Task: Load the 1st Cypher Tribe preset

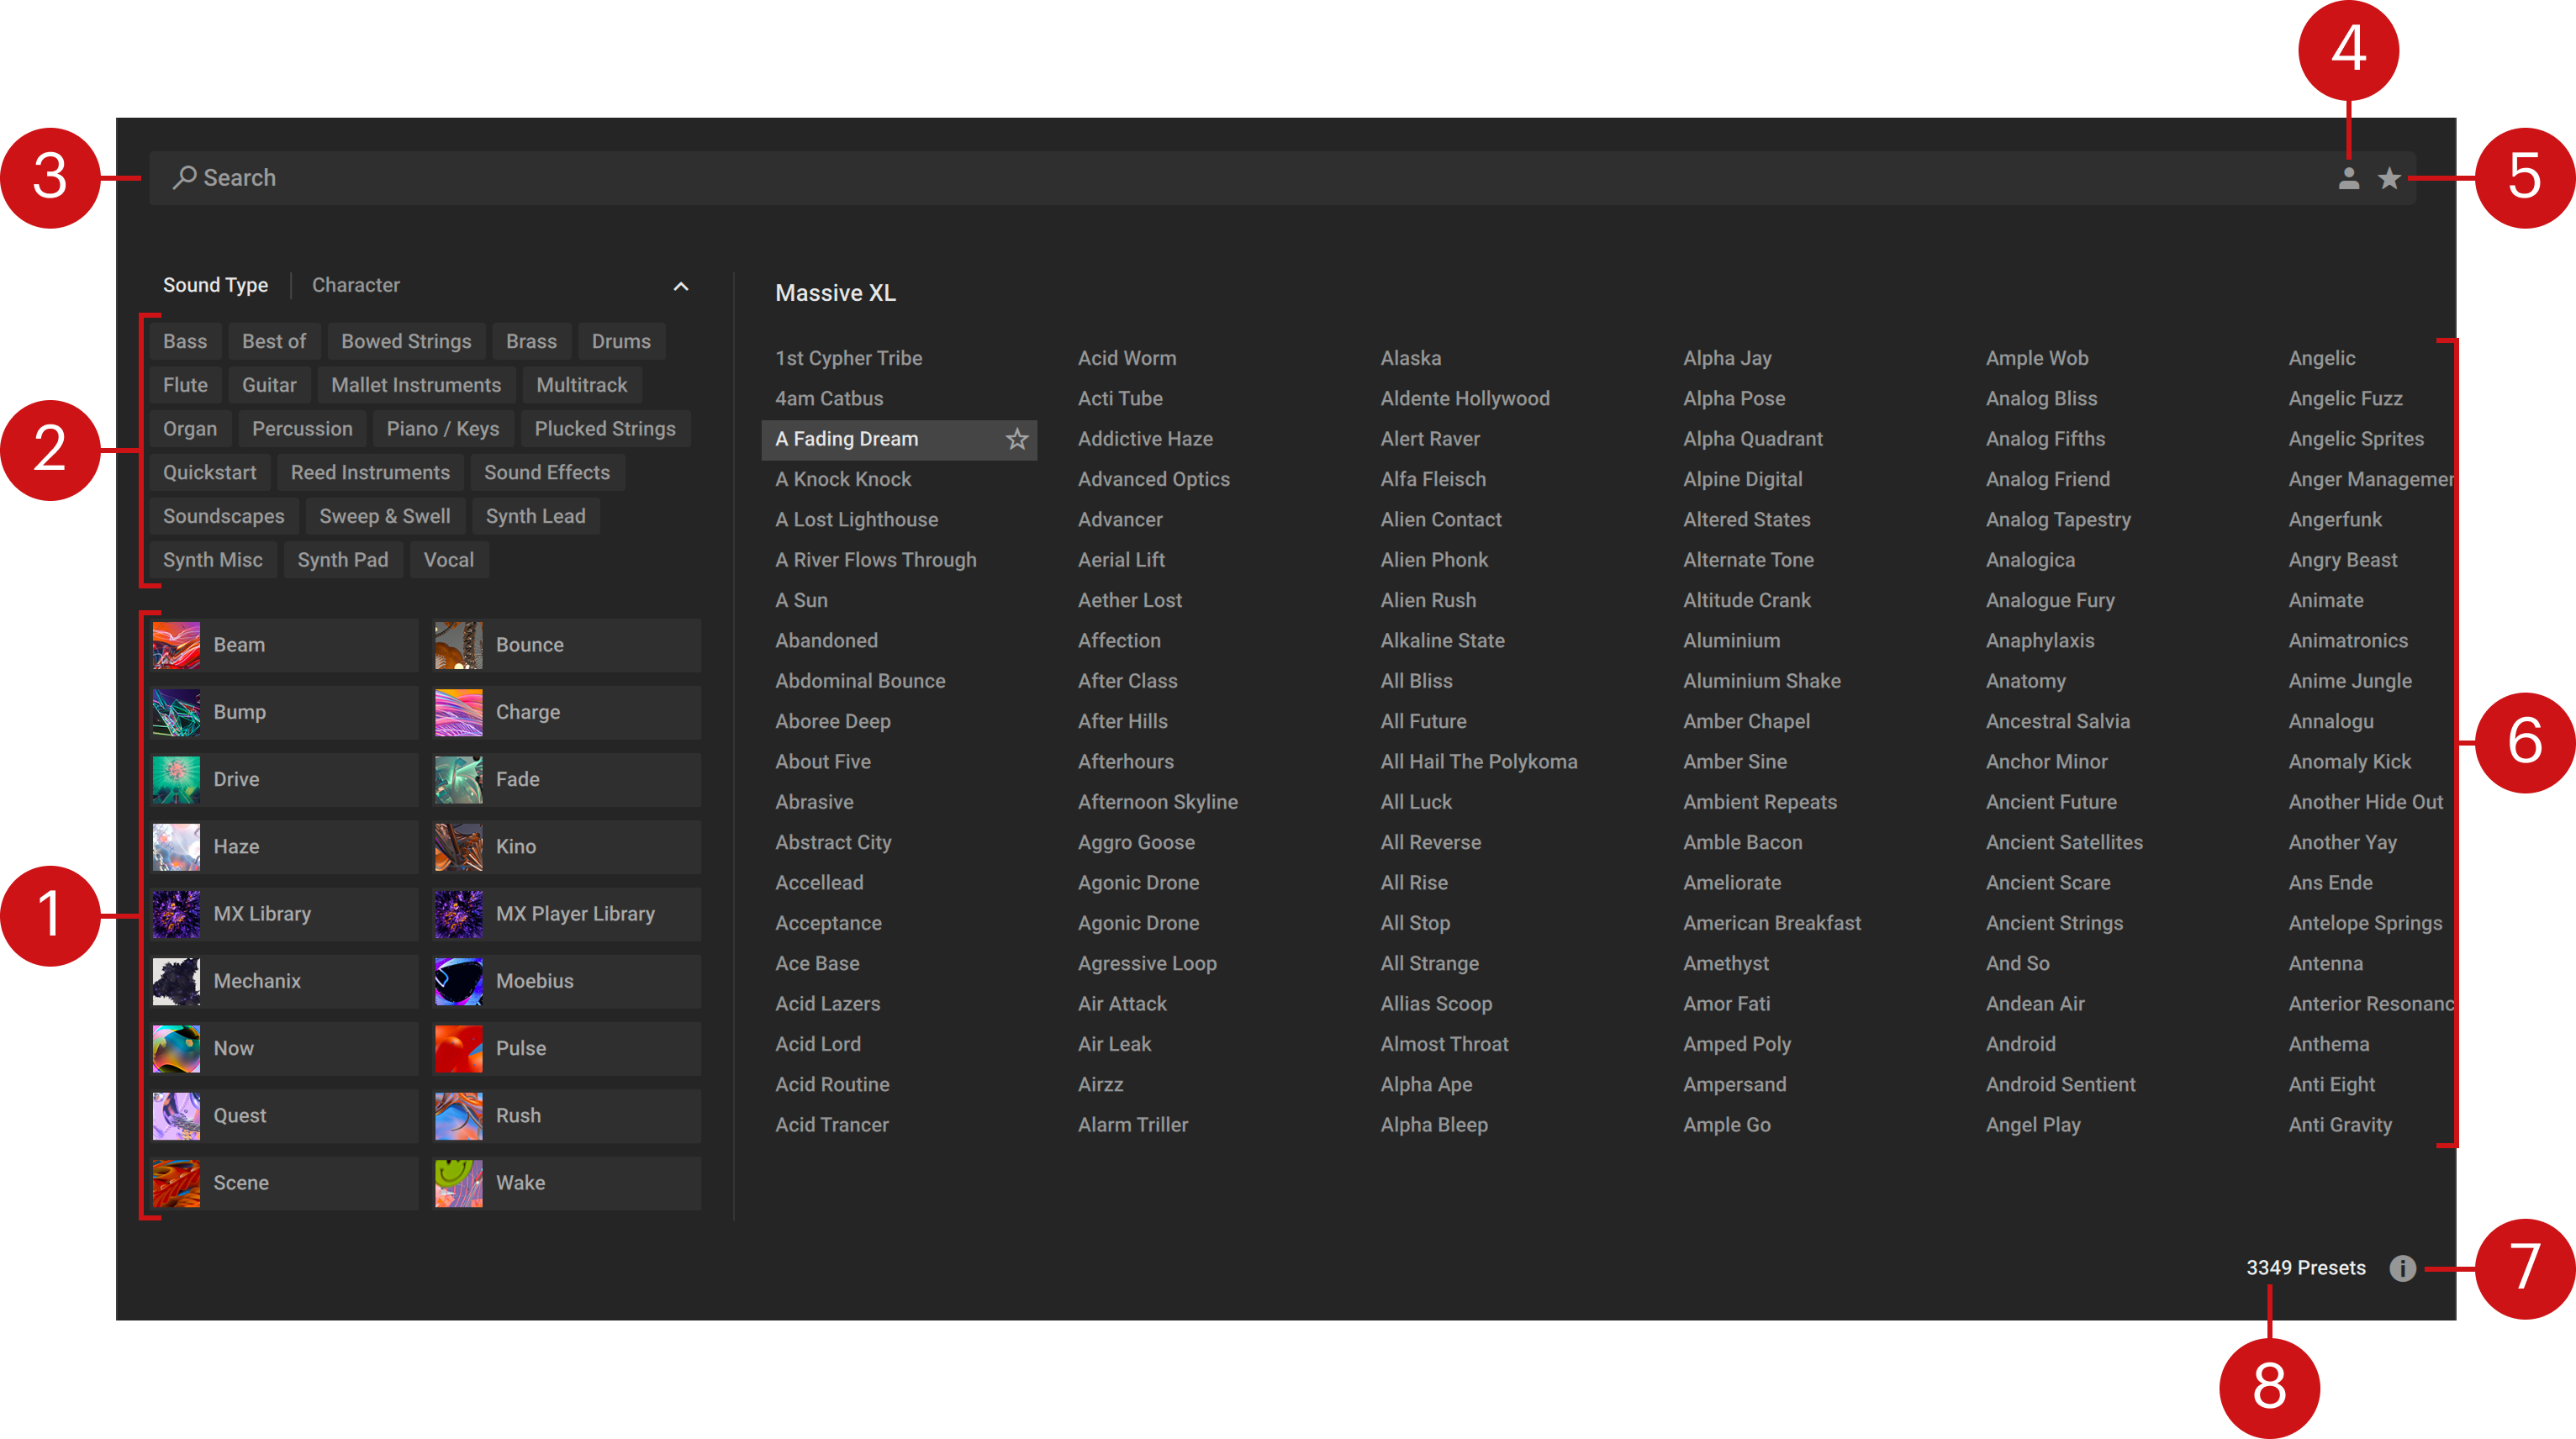Action: tap(849, 358)
